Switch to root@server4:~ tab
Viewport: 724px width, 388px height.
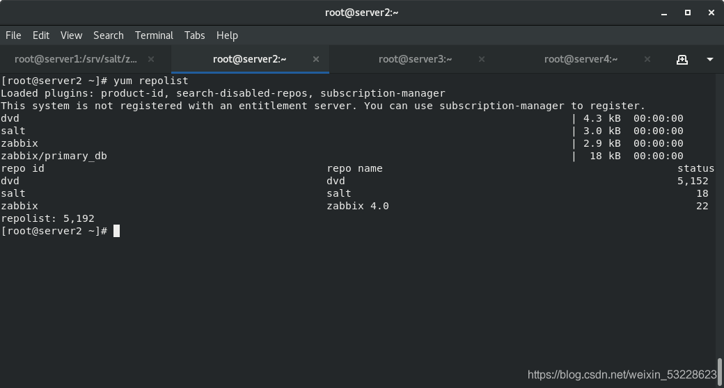(581, 59)
